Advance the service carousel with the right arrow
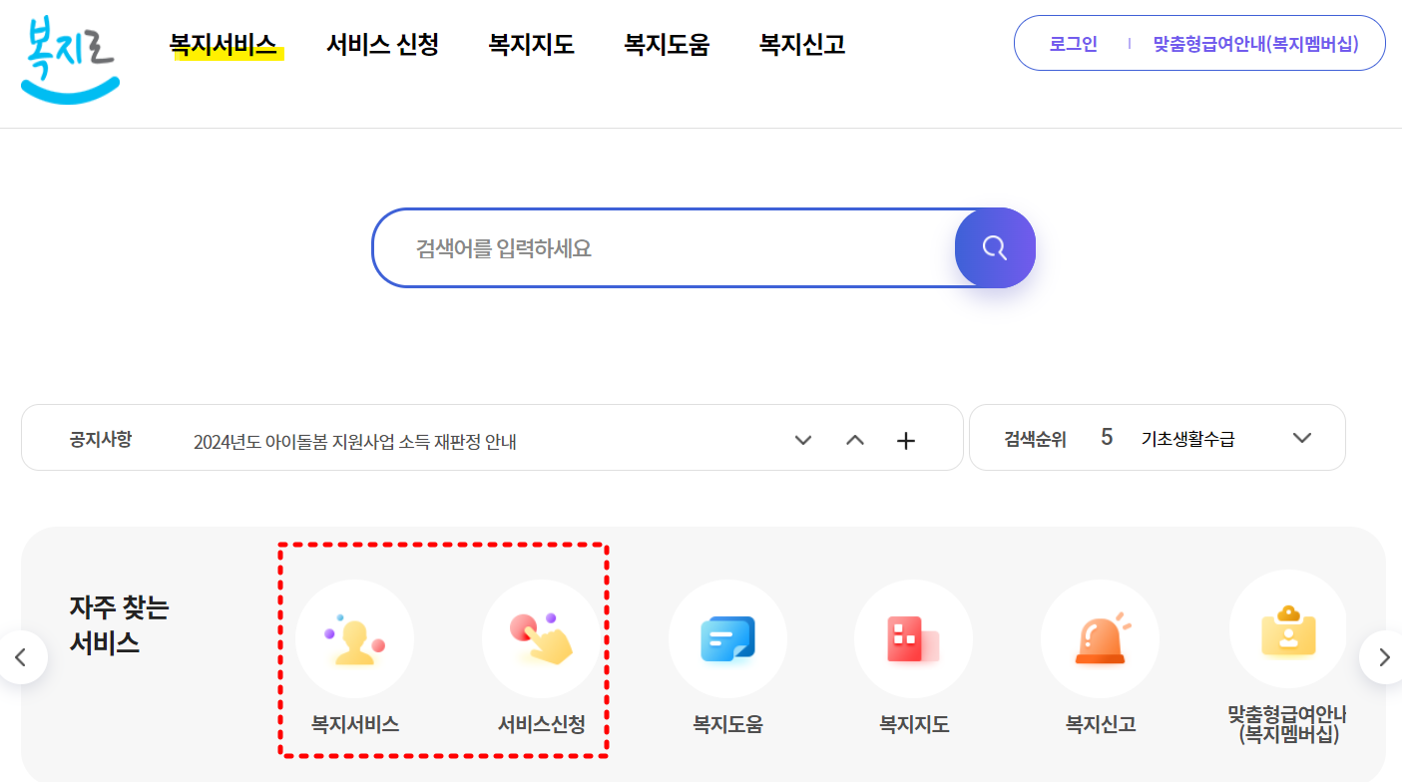This screenshot has width=1402, height=782. 1383,657
